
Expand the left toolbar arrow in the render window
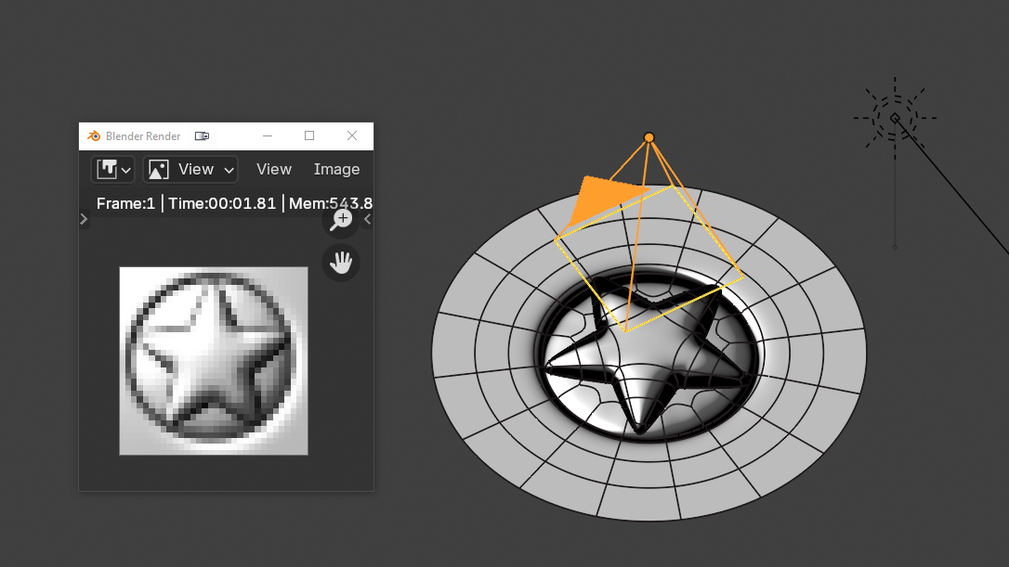pyautogui.click(x=84, y=220)
